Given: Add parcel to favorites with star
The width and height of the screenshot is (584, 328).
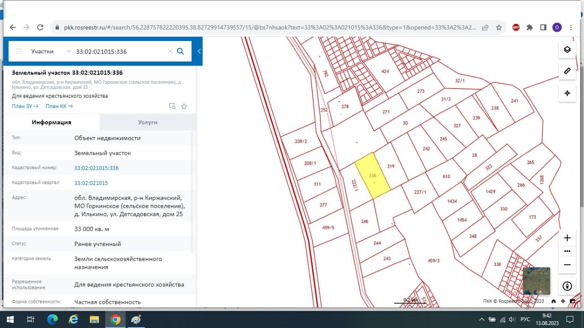Looking at the screenshot, I should click(x=184, y=106).
